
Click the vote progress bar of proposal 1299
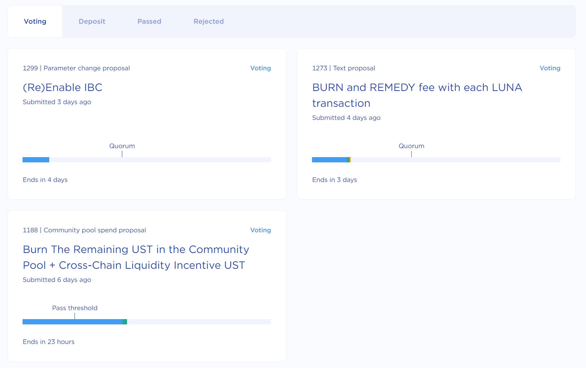[147, 160]
